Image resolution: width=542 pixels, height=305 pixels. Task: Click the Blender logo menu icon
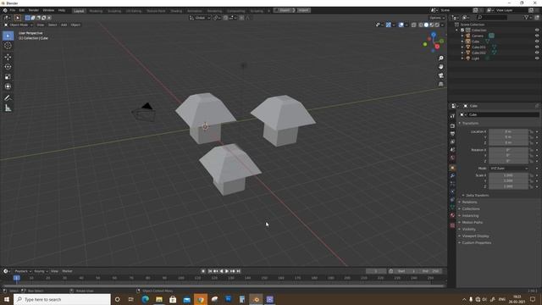(5, 10)
